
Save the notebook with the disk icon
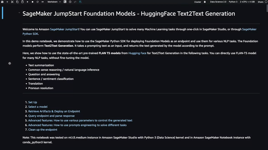(2, 2)
